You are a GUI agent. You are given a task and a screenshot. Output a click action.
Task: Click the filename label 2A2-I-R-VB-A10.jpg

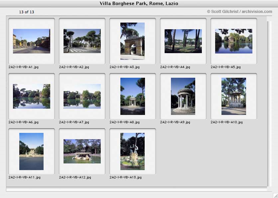[226, 122]
